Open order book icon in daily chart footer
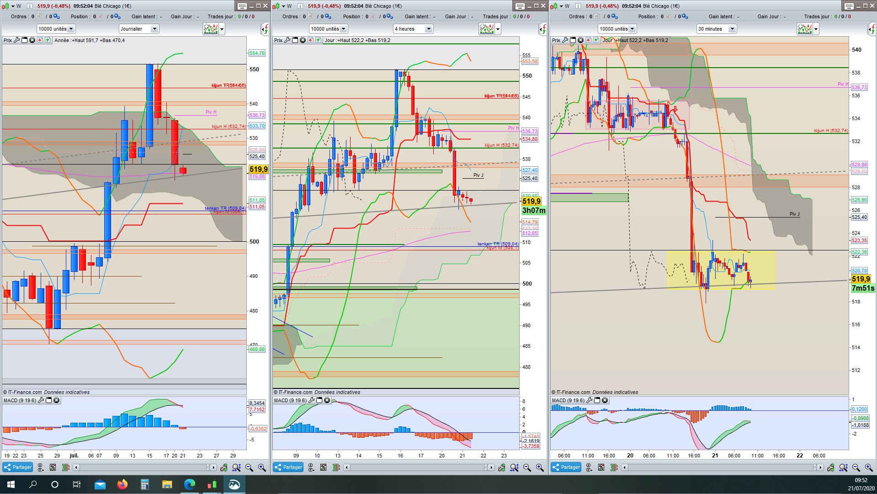The height and width of the screenshot is (494, 877). 65,467
